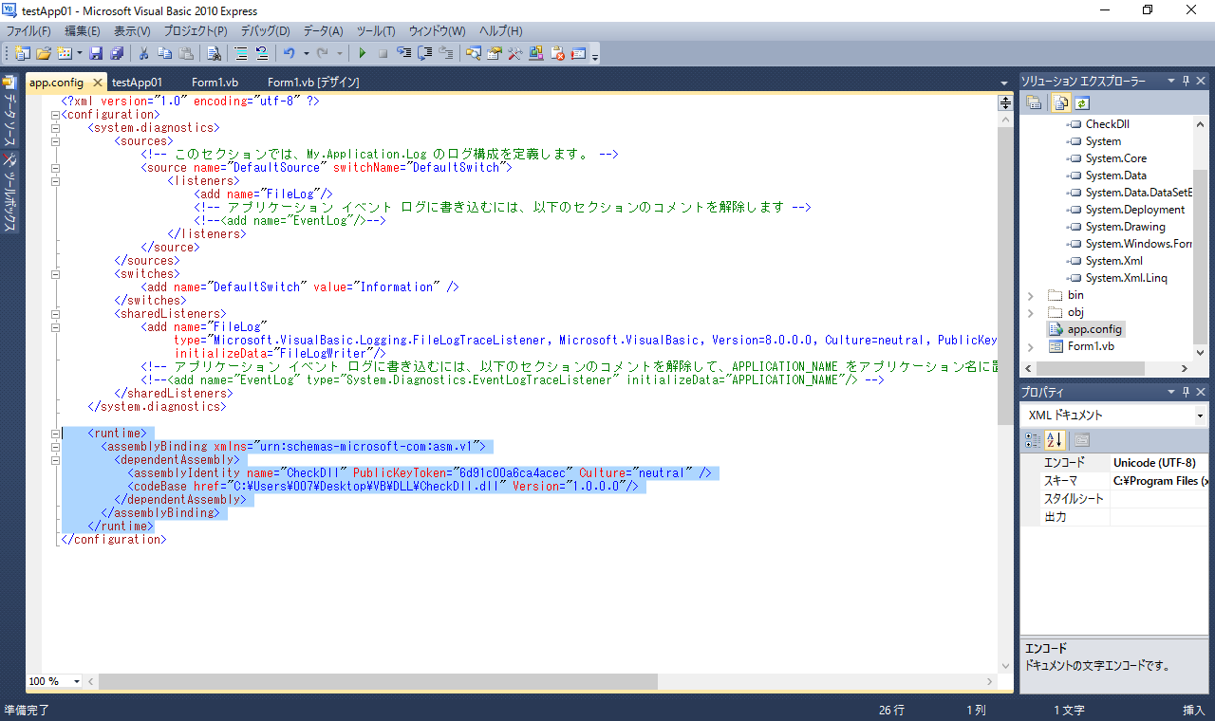Click the Open File folder icon

click(x=43, y=53)
